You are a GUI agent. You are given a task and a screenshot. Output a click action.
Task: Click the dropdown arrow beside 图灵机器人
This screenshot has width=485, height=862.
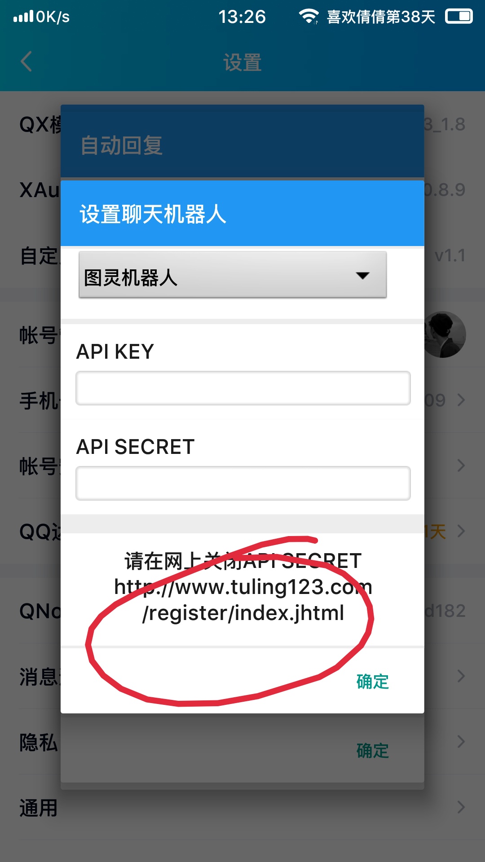(x=362, y=275)
